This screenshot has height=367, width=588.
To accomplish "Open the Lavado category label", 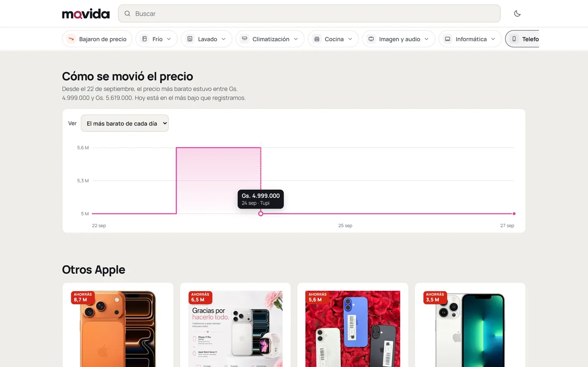I will pos(208,39).
